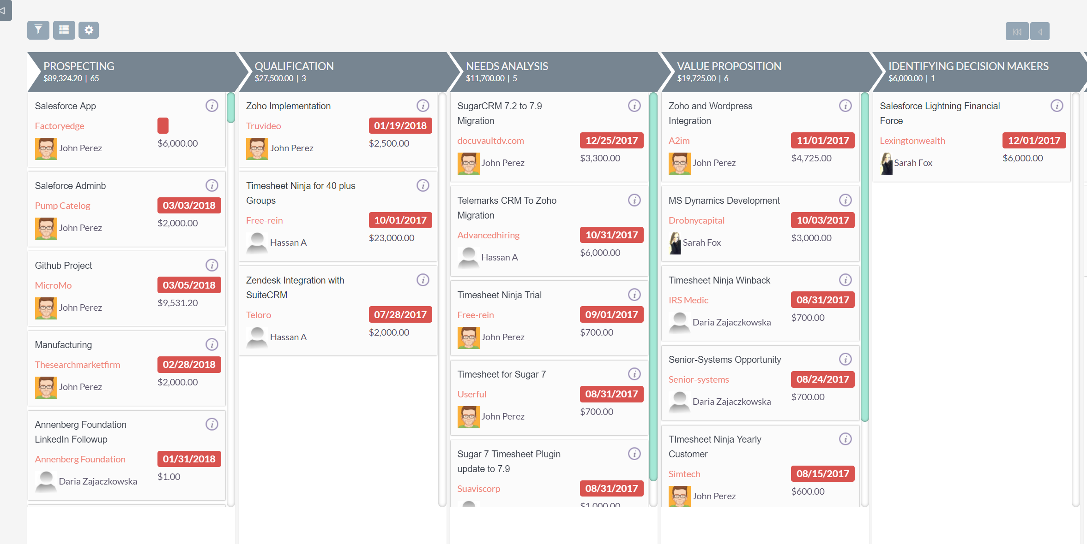1087x544 pixels.
Task: Select the Value Proposition stage header
Action: [765, 72]
